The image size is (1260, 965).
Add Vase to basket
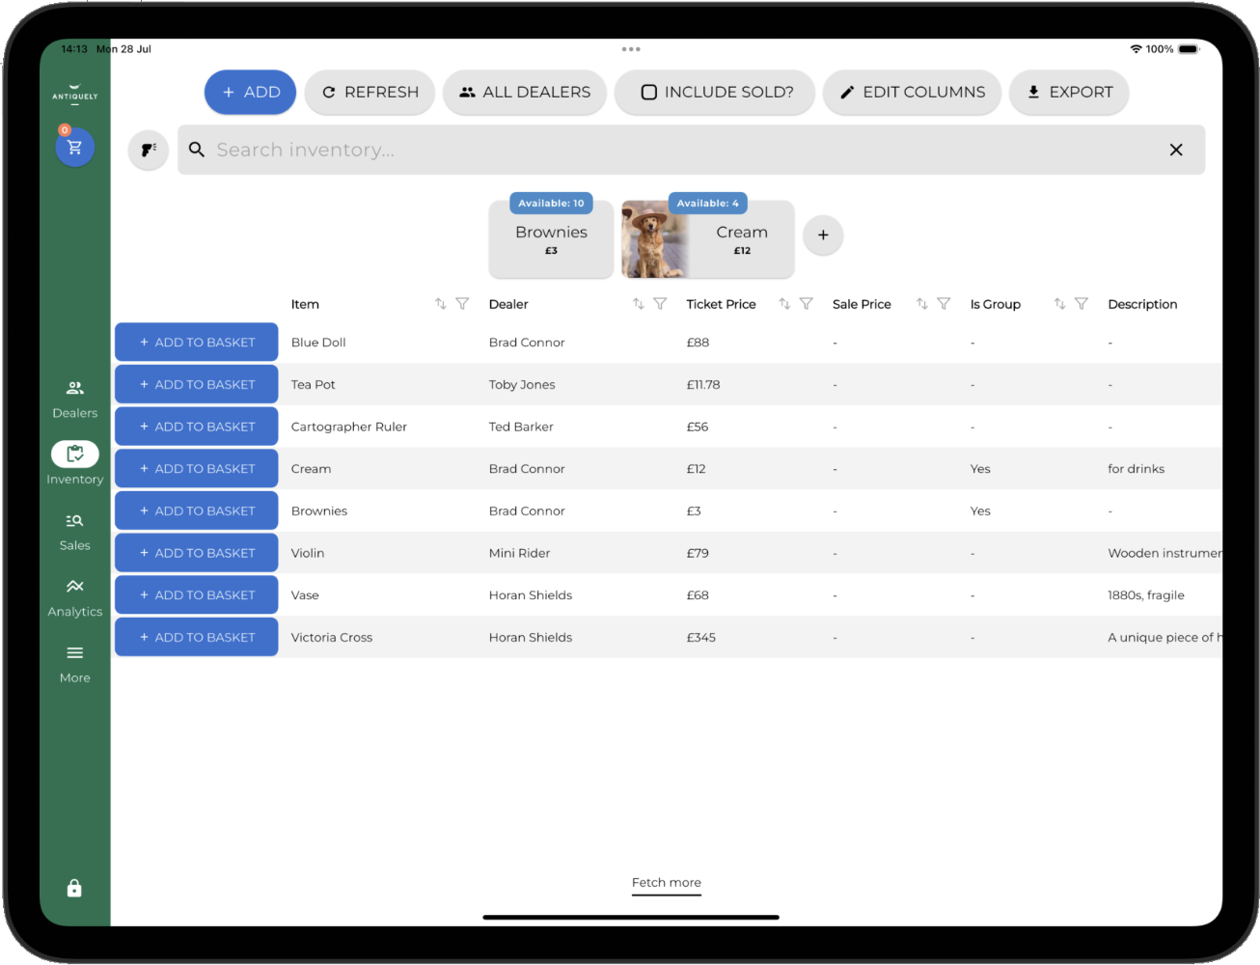pyautogui.click(x=197, y=595)
